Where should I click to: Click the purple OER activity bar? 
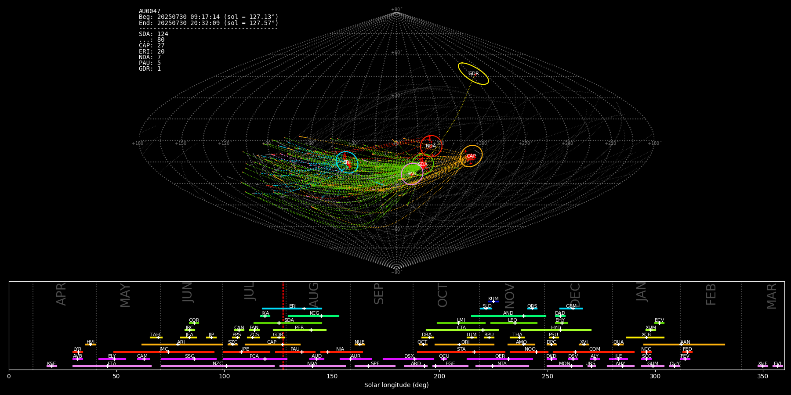500,359
